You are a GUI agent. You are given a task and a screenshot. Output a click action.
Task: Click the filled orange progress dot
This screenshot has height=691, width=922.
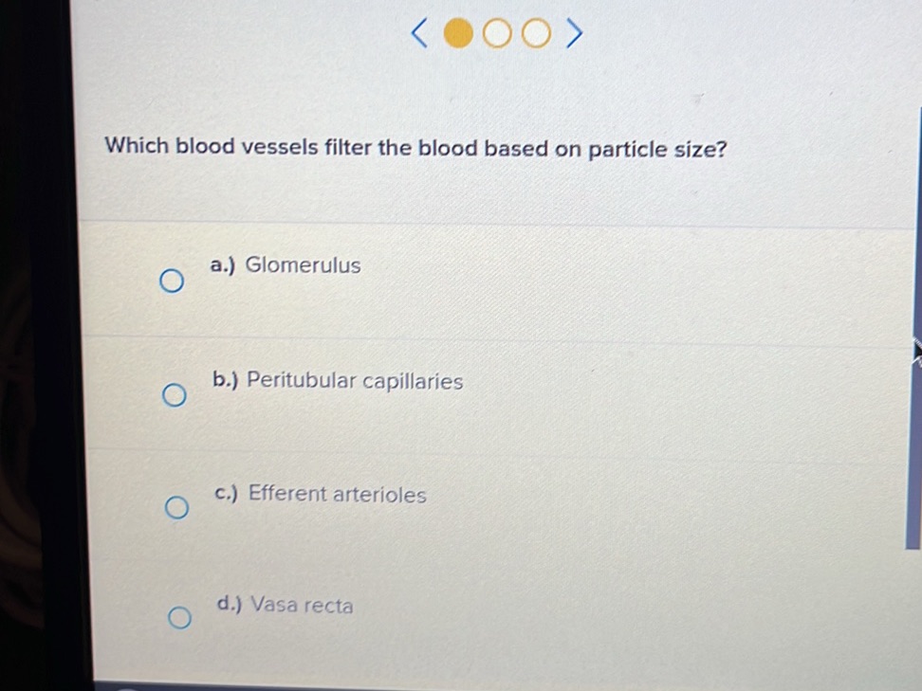coord(457,33)
